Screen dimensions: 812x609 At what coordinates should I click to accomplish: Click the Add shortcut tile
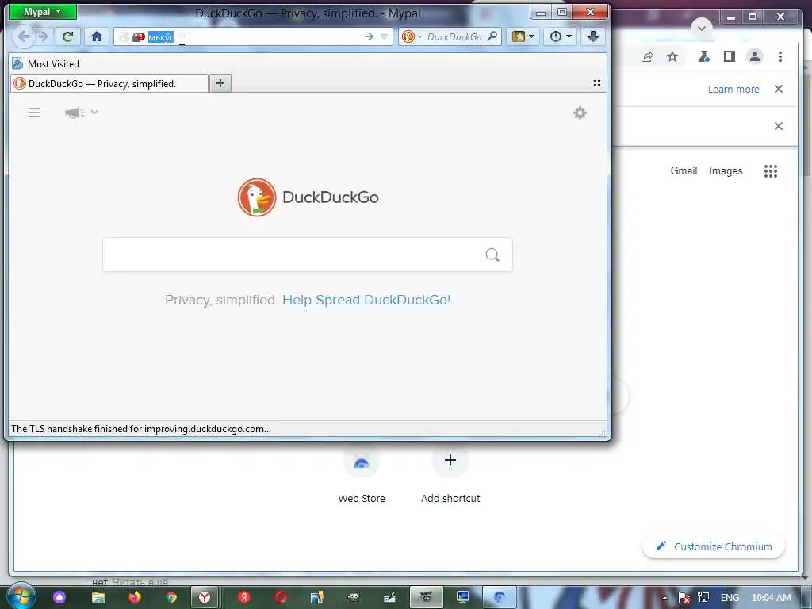point(450,474)
